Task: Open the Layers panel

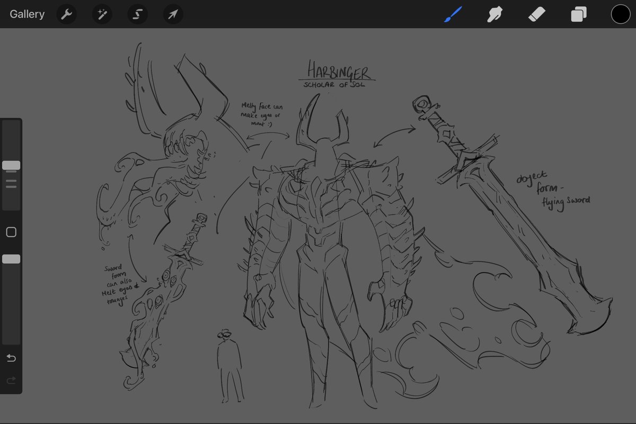Action: click(578, 14)
